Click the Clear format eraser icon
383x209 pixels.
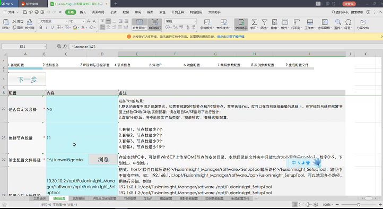pyautogui.click(x=91, y=28)
